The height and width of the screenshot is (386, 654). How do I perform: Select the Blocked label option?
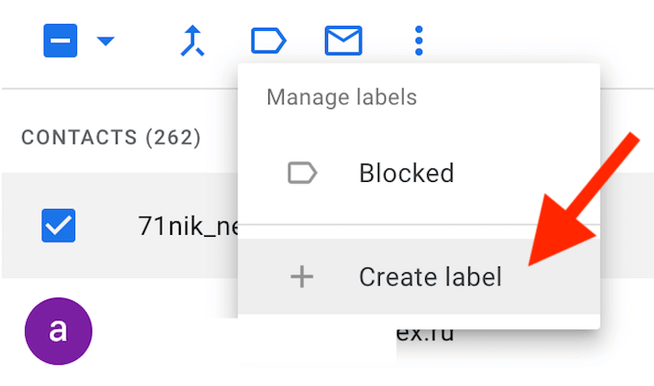[406, 173]
